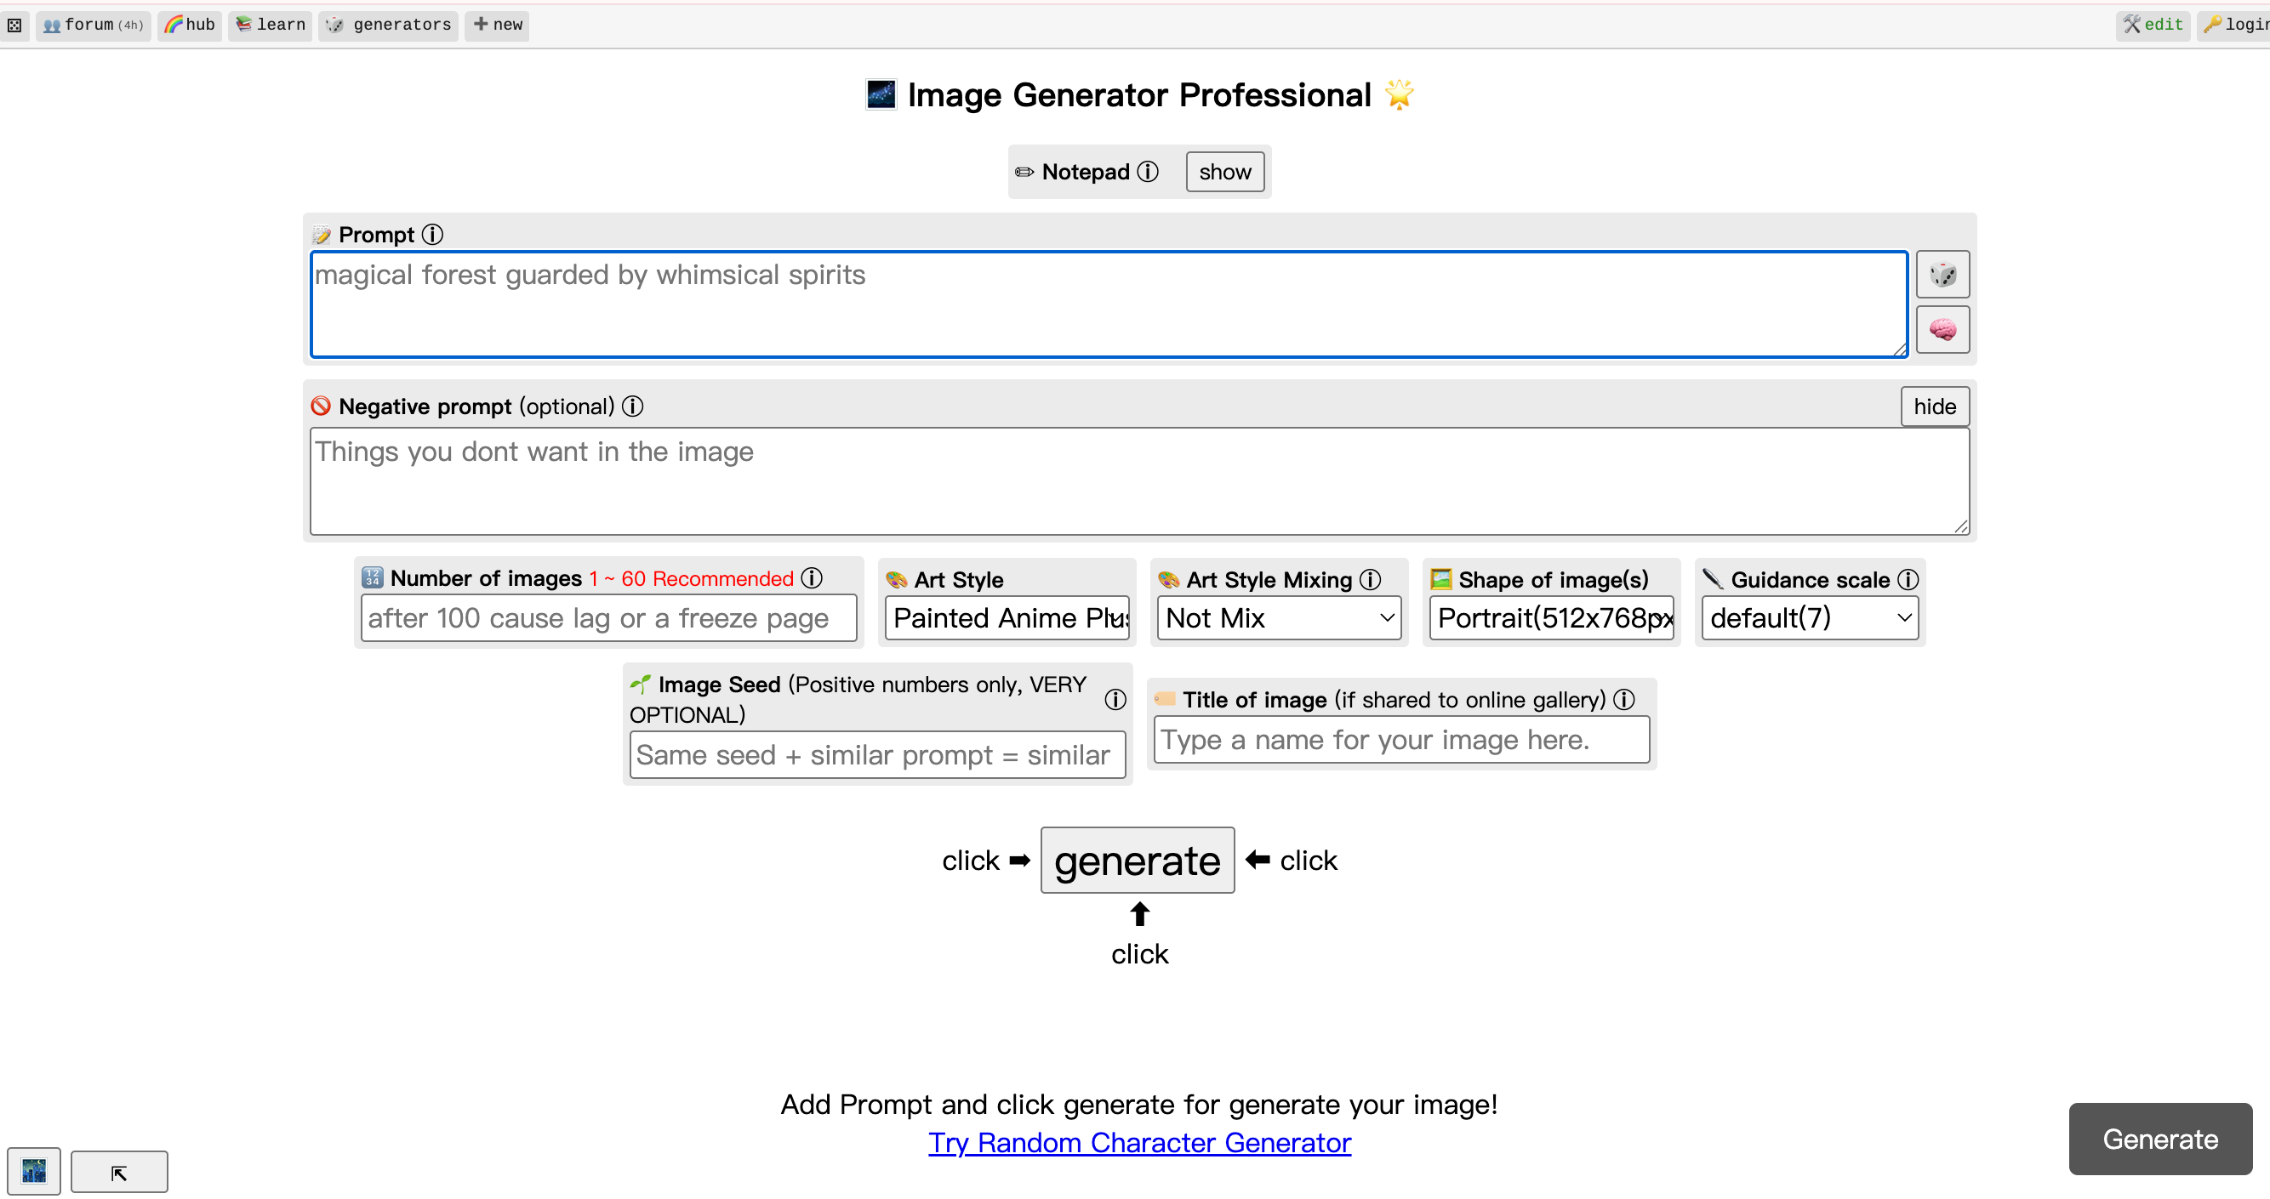Open the Art Style dropdown
The height and width of the screenshot is (1199, 2270).
pos(1007,617)
